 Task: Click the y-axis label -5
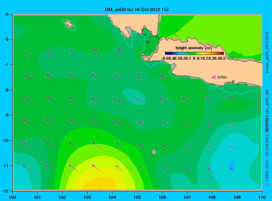click(6, 14)
